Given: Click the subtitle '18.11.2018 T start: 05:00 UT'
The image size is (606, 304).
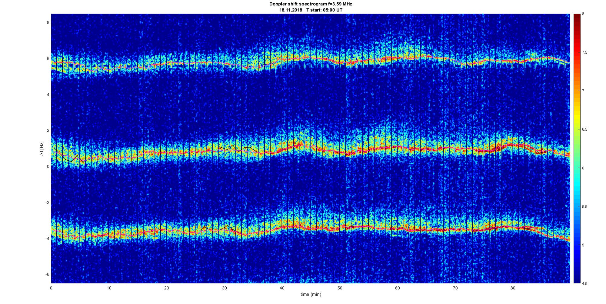Looking at the screenshot, I should click(x=311, y=10).
